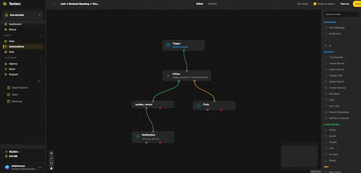Click the Code node brackets icon
This screenshot has width=361, height=173.
coord(199,106)
